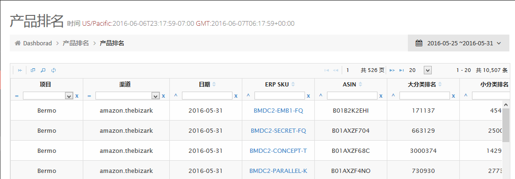Click the page number field showing 1
Screen dimensions: 515x179
click(x=350, y=70)
